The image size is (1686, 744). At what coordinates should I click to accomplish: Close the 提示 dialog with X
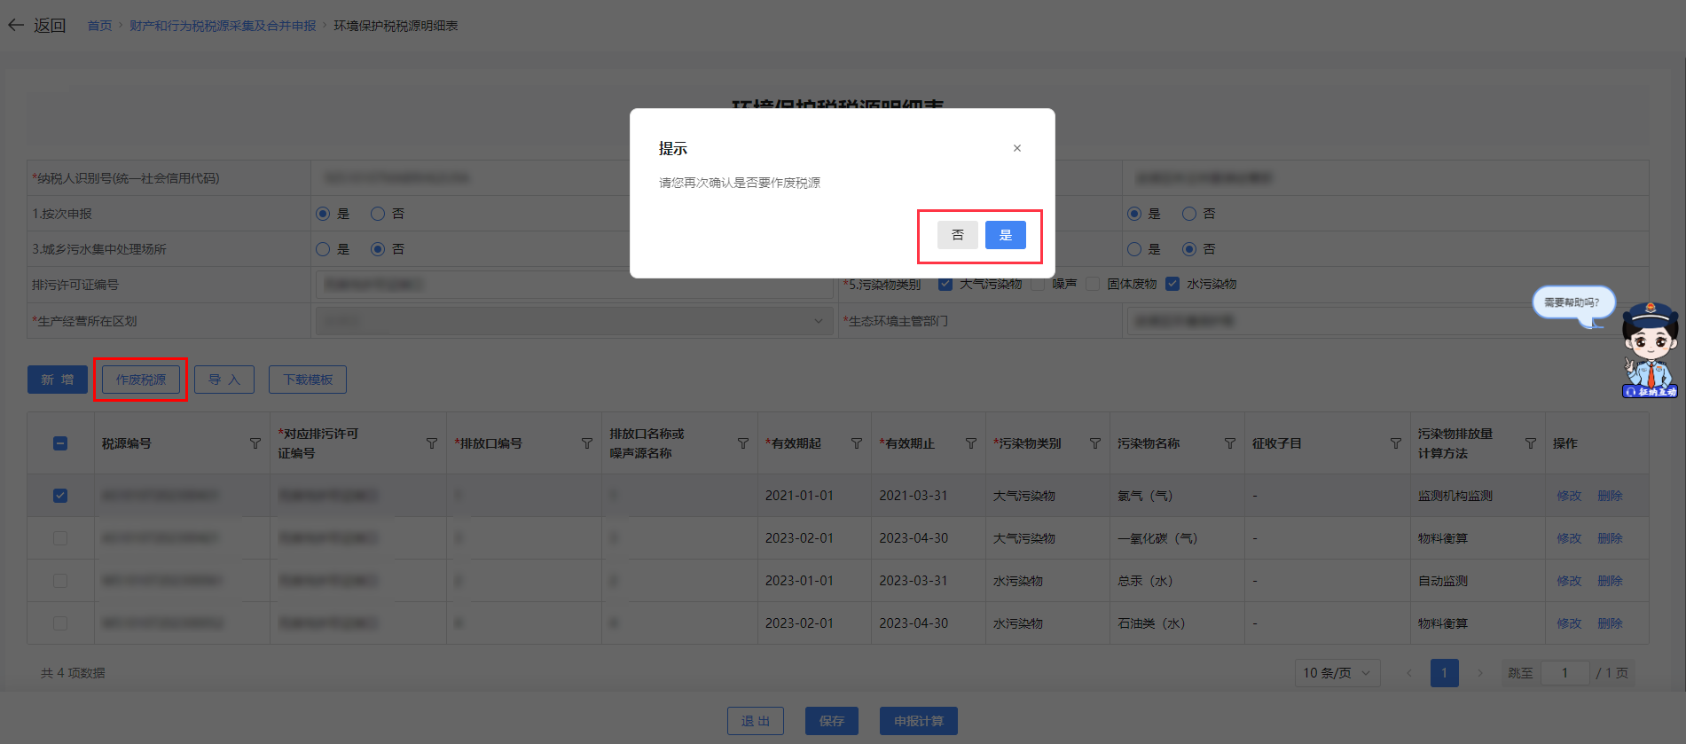tap(1016, 148)
